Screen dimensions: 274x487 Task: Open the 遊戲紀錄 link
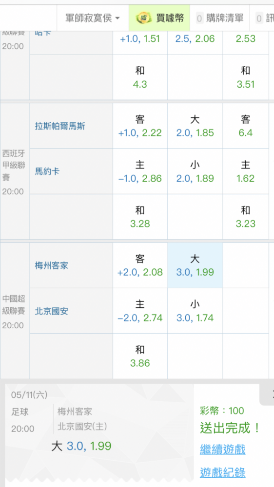click(223, 473)
